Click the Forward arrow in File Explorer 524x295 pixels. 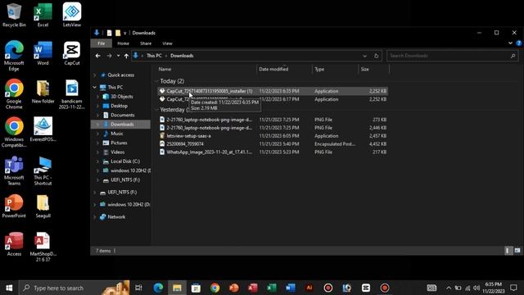(109, 56)
